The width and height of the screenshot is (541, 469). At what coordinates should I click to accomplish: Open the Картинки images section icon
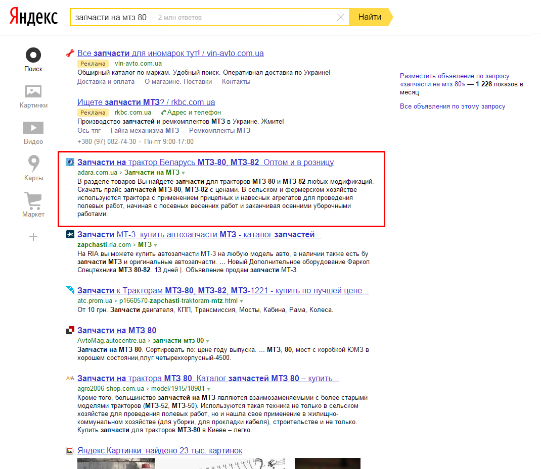tap(33, 91)
